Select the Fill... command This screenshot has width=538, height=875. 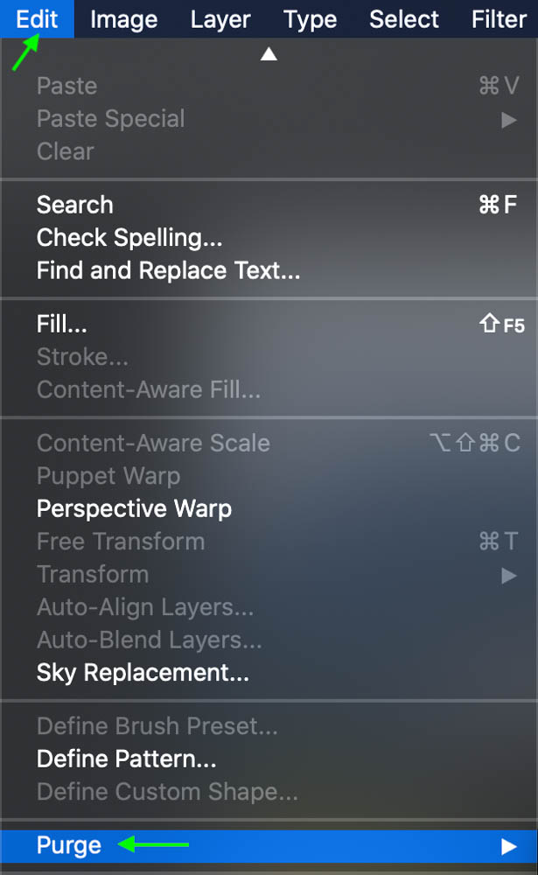click(x=269, y=325)
